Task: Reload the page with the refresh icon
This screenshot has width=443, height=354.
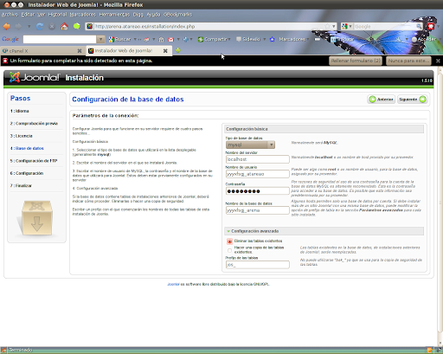Action: [40, 27]
